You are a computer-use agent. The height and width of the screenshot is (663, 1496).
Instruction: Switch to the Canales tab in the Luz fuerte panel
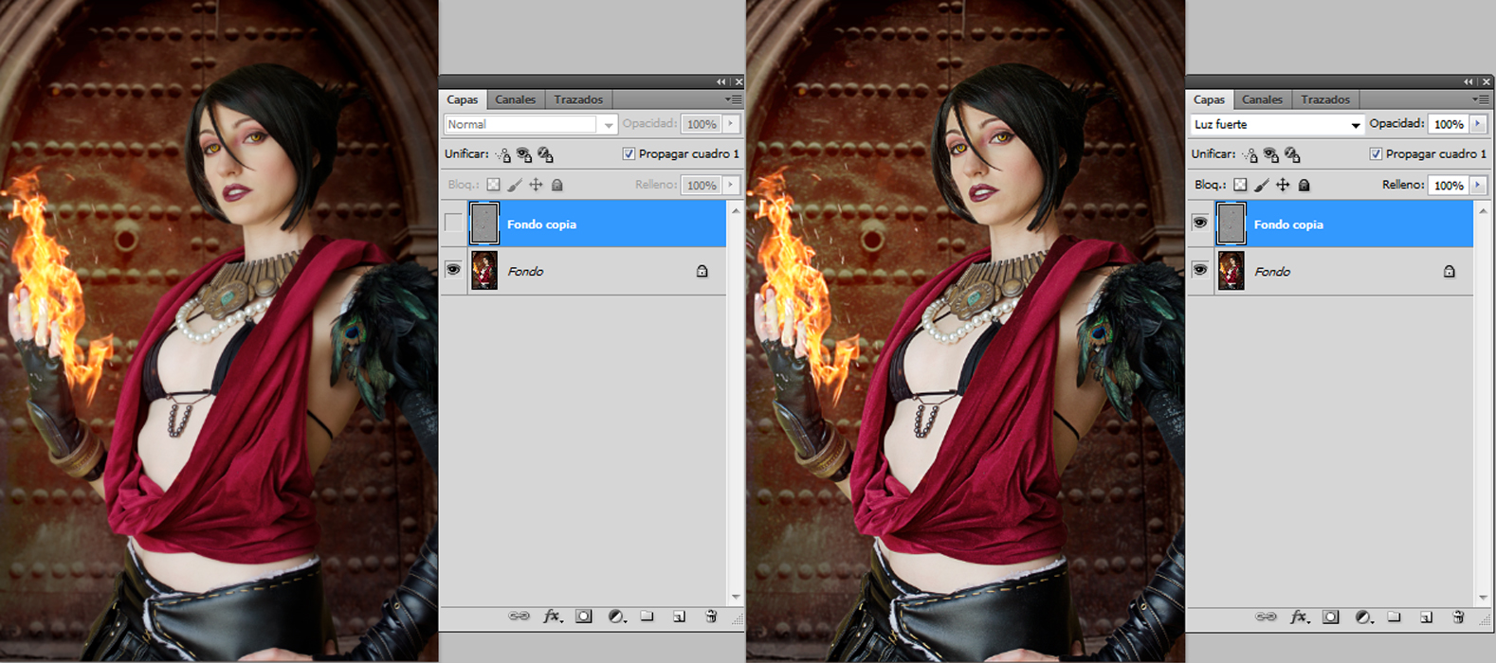pos(1262,99)
